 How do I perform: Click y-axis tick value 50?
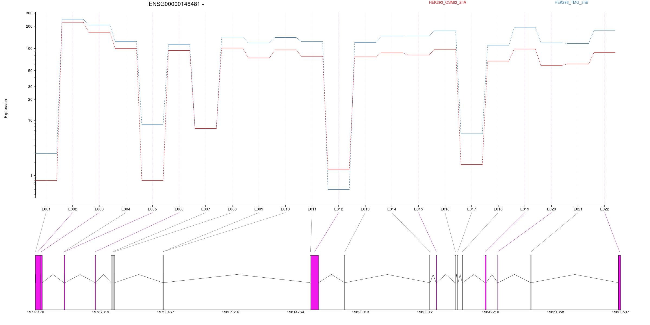point(30,71)
